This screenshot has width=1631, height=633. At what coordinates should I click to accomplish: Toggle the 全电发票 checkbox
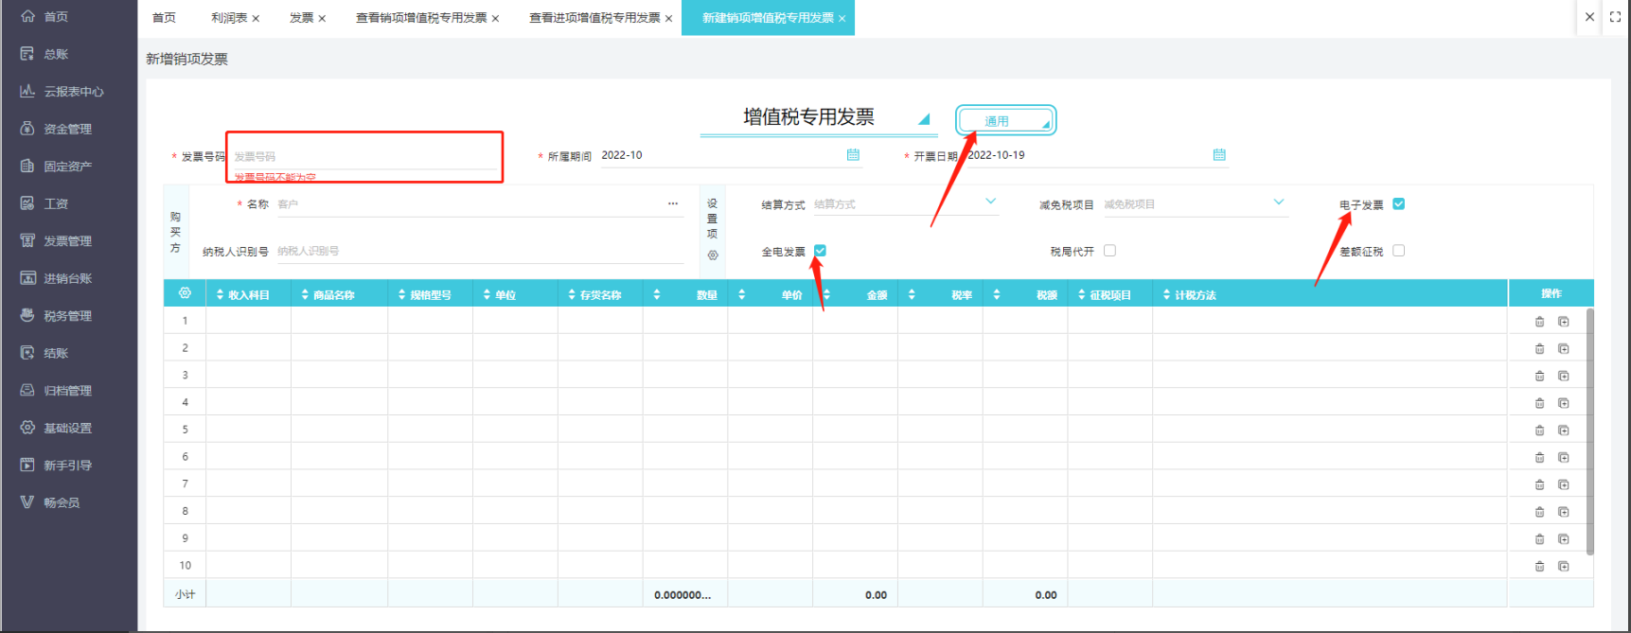821,251
